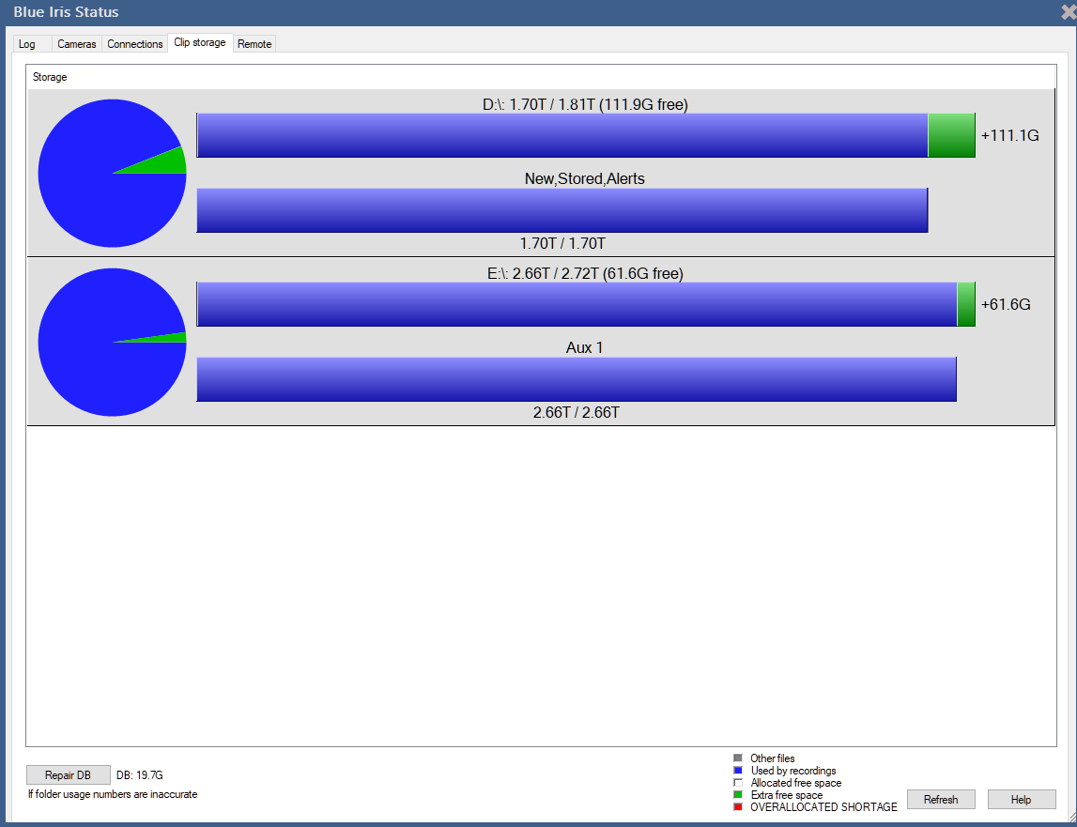Click the red OVERALLOCATED SHORTAGE legend swatch
Screen dimensions: 1077x827
tap(738, 807)
